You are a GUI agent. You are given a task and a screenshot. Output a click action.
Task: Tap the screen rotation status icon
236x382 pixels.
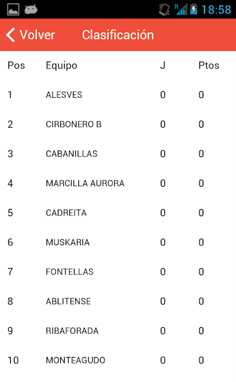click(164, 10)
